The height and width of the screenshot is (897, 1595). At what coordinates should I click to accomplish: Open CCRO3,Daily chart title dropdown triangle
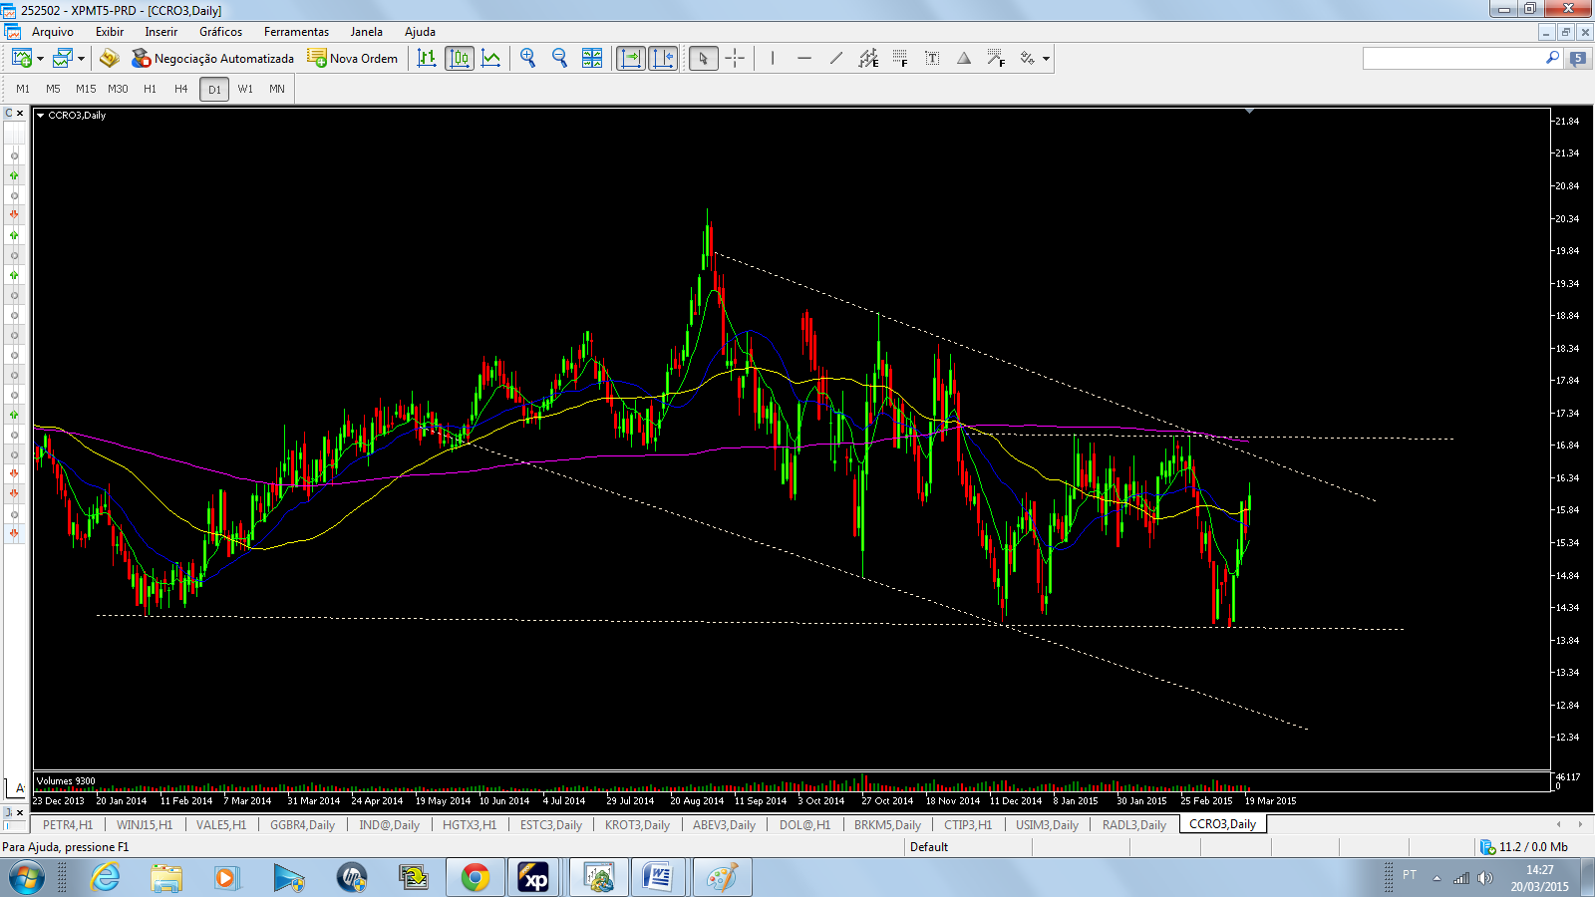pyautogui.click(x=41, y=116)
